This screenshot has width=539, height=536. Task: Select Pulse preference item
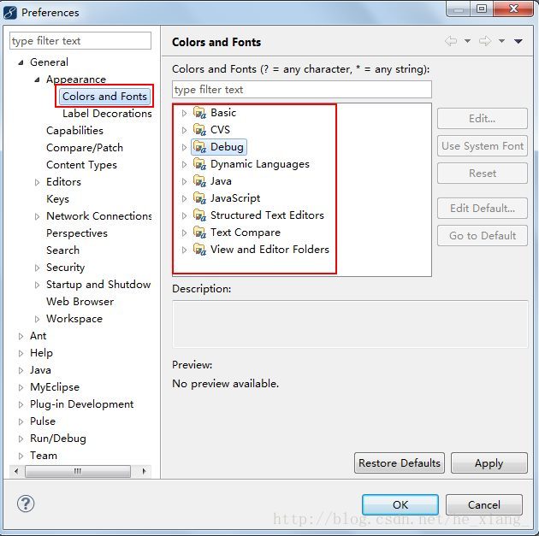point(43,421)
